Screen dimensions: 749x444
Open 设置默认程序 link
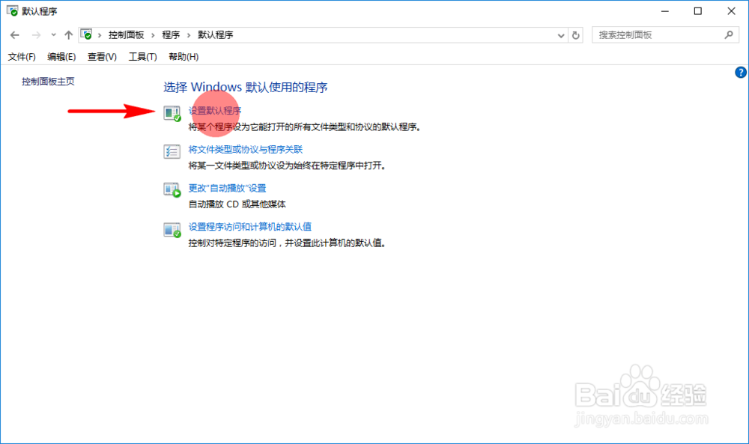pos(214,111)
